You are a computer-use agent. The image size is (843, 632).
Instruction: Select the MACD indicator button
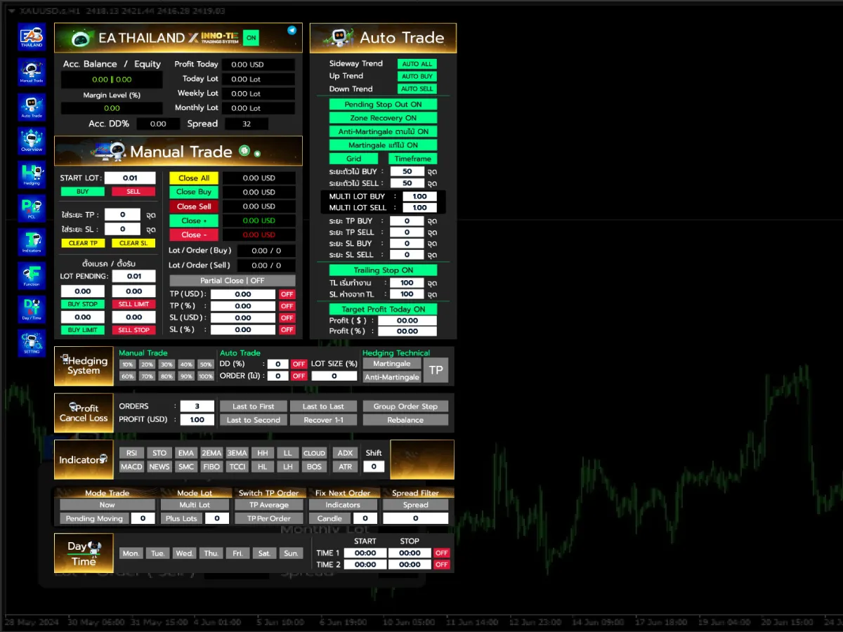[x=131, y=466]
